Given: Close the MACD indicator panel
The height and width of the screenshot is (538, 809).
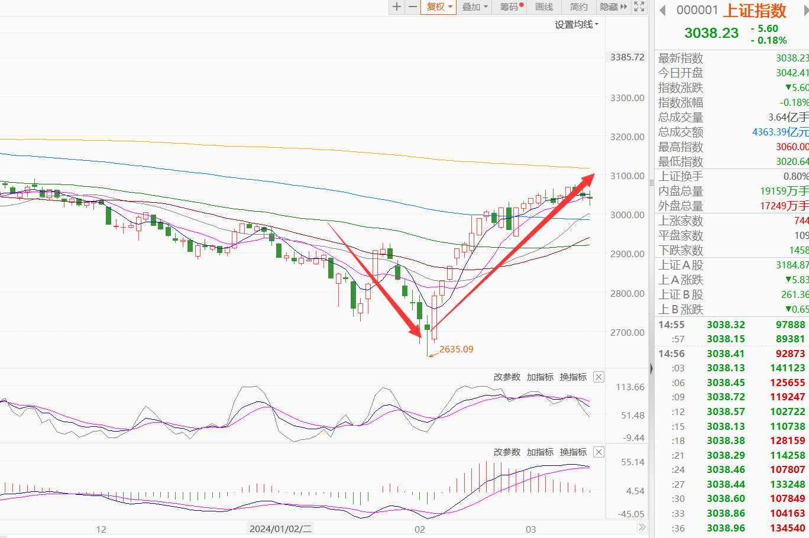Looking at the screenshot, I should 598,452.
